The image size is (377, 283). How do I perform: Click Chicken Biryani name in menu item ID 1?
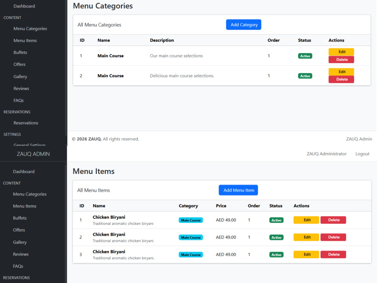click(109, 217)
